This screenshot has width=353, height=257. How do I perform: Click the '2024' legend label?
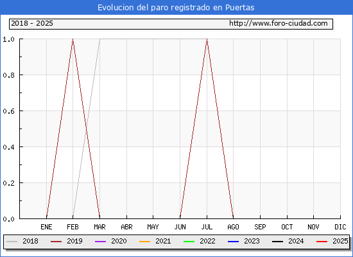[296, 241]
